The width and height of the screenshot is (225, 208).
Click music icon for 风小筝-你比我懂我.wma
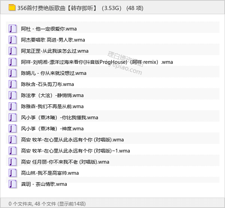(x=12, y=118)
